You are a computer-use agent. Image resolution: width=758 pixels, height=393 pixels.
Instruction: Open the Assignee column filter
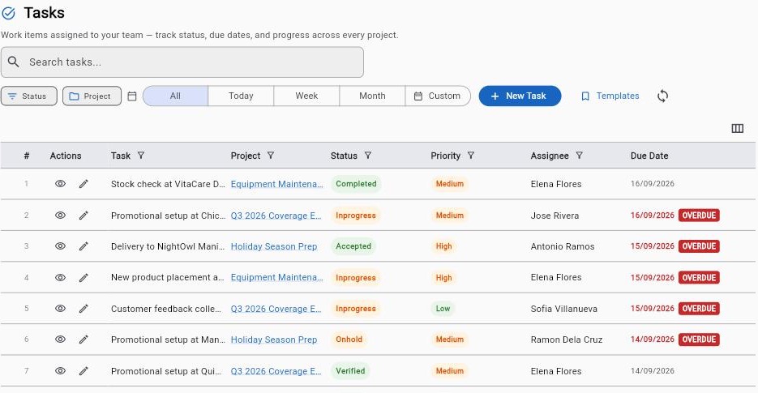point(579,155)
